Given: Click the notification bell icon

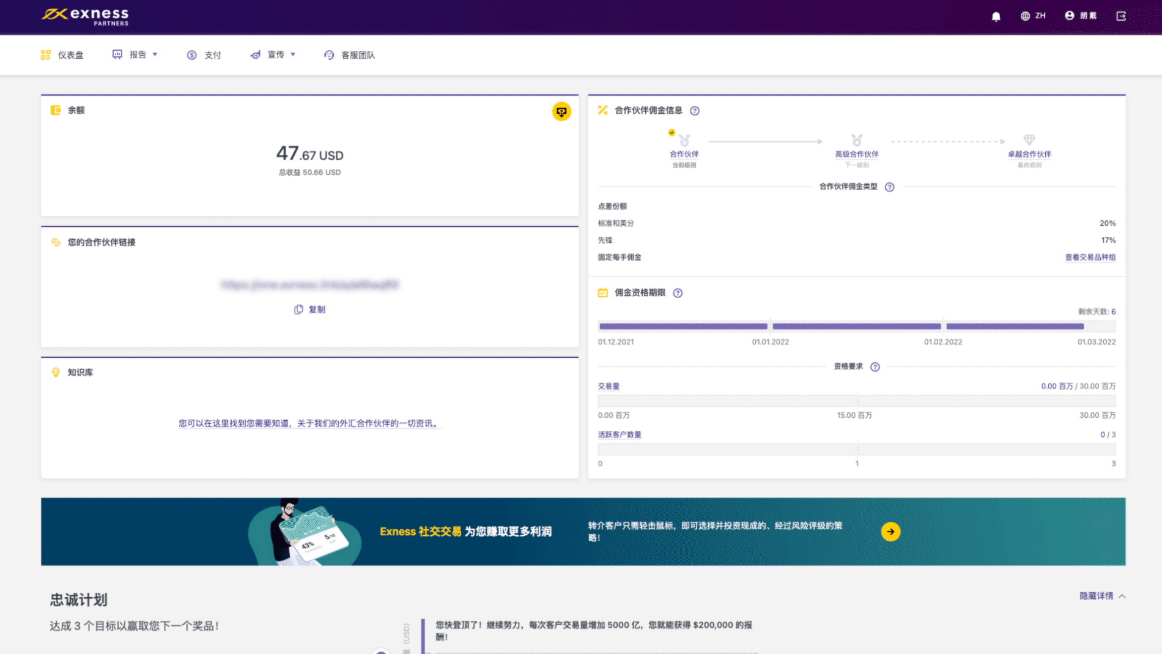Looking at the screenshot, I should point(996,17).
